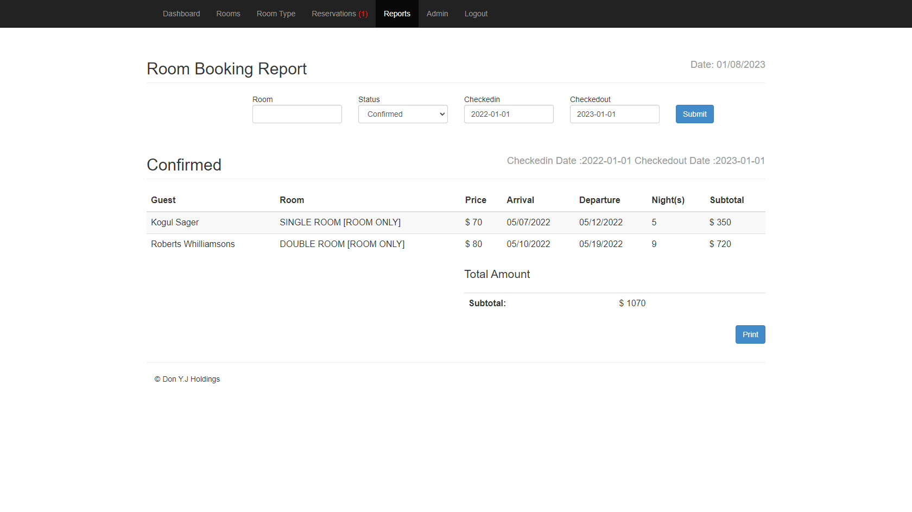The width and height of the screenshot is (912, 512).
Task: Click the $ 70 price cell
Action: point(473,222)
